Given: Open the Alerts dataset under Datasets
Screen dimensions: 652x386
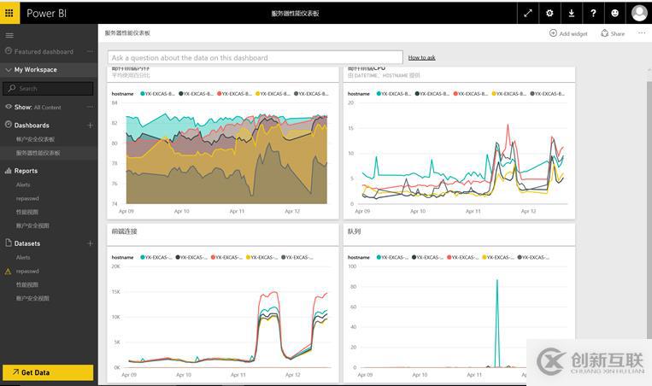Looking at the screenshot, I should pos(23,257).
